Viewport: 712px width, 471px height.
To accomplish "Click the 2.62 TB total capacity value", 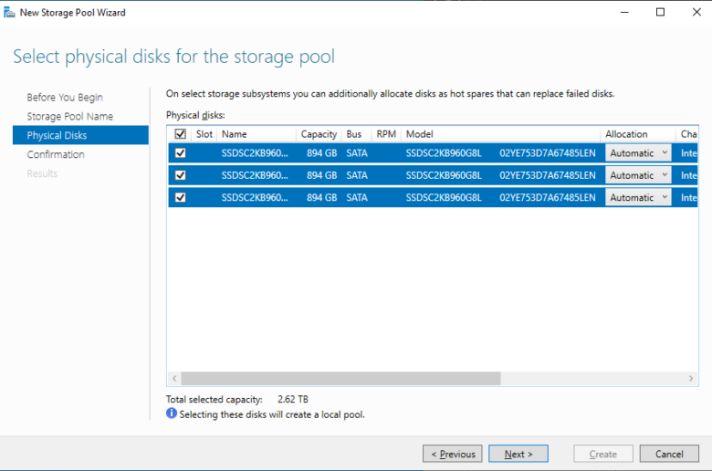I will (293, 399).
